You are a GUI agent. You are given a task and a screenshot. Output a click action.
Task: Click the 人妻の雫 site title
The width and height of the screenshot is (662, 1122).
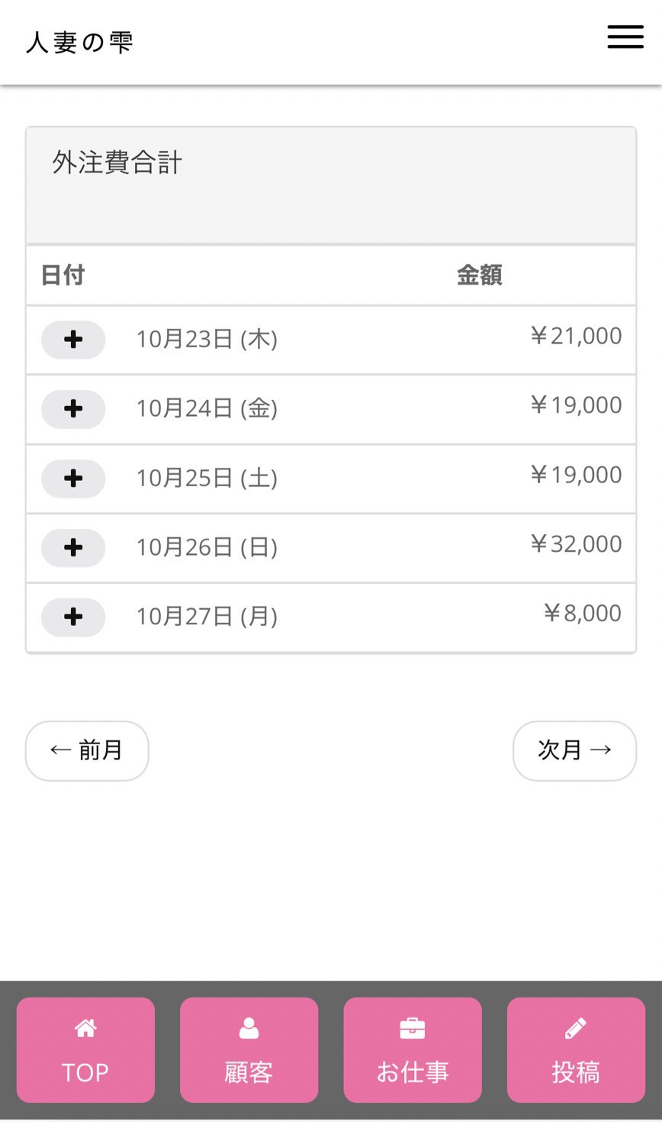[79, 42]
